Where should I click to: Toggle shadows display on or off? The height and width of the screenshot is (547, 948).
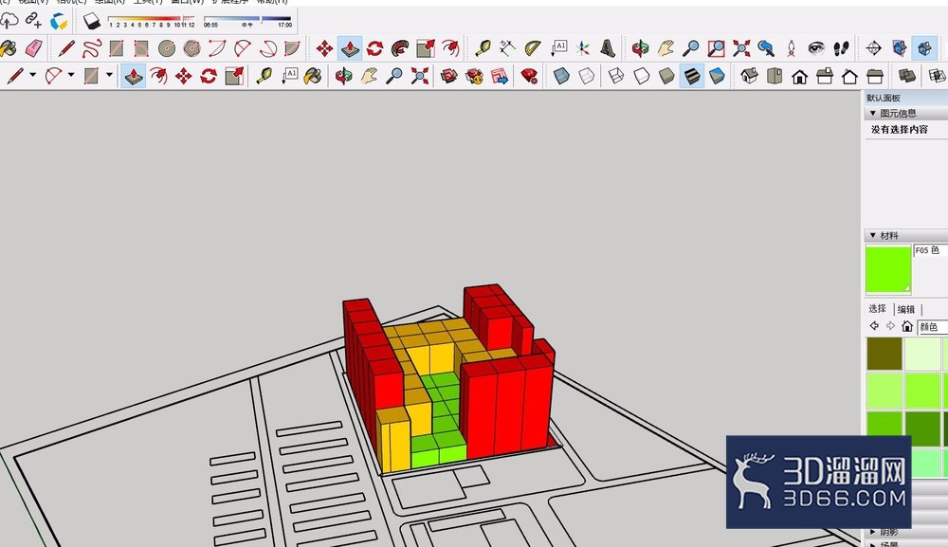point(92,21)
